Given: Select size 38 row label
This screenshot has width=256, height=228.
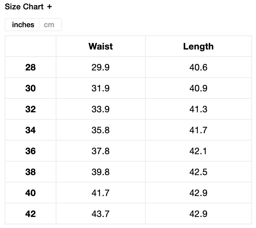Looking at the screenshot, I should tap(30, 172).
